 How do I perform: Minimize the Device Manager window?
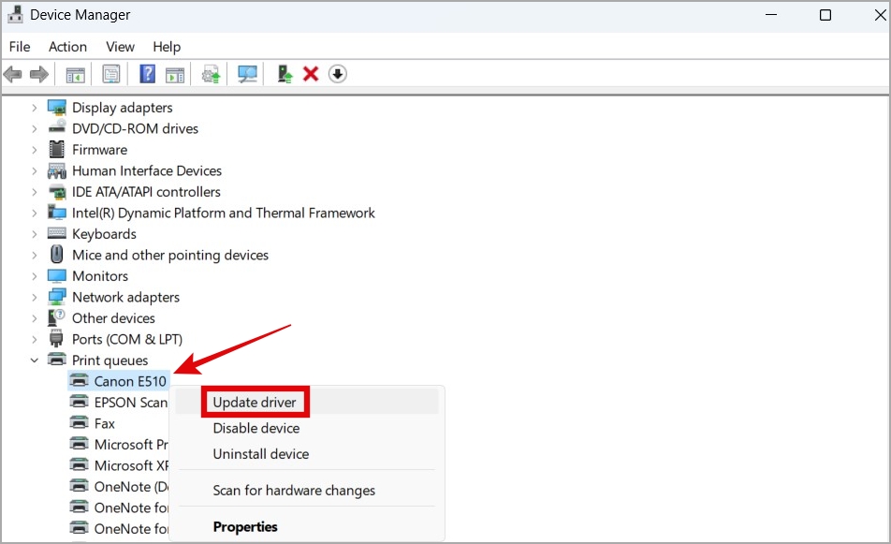pos(771,15)
